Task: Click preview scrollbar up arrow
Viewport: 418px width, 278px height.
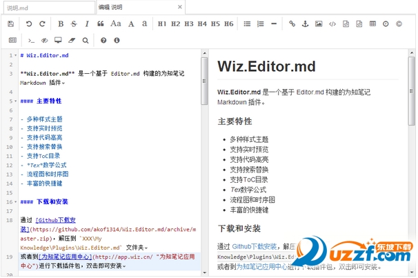Action: pyautogui.click(x=411, y=53)
